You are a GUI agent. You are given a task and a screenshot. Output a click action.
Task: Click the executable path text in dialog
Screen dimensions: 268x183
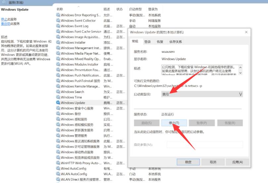click(168, 86)
